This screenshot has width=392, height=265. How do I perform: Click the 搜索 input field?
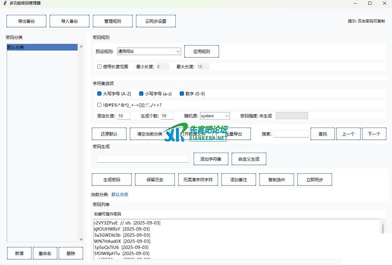[x=291, y=134]
